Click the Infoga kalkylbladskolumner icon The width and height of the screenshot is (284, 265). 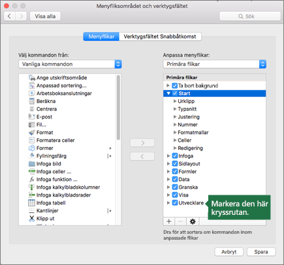click(x=32, y=187)
